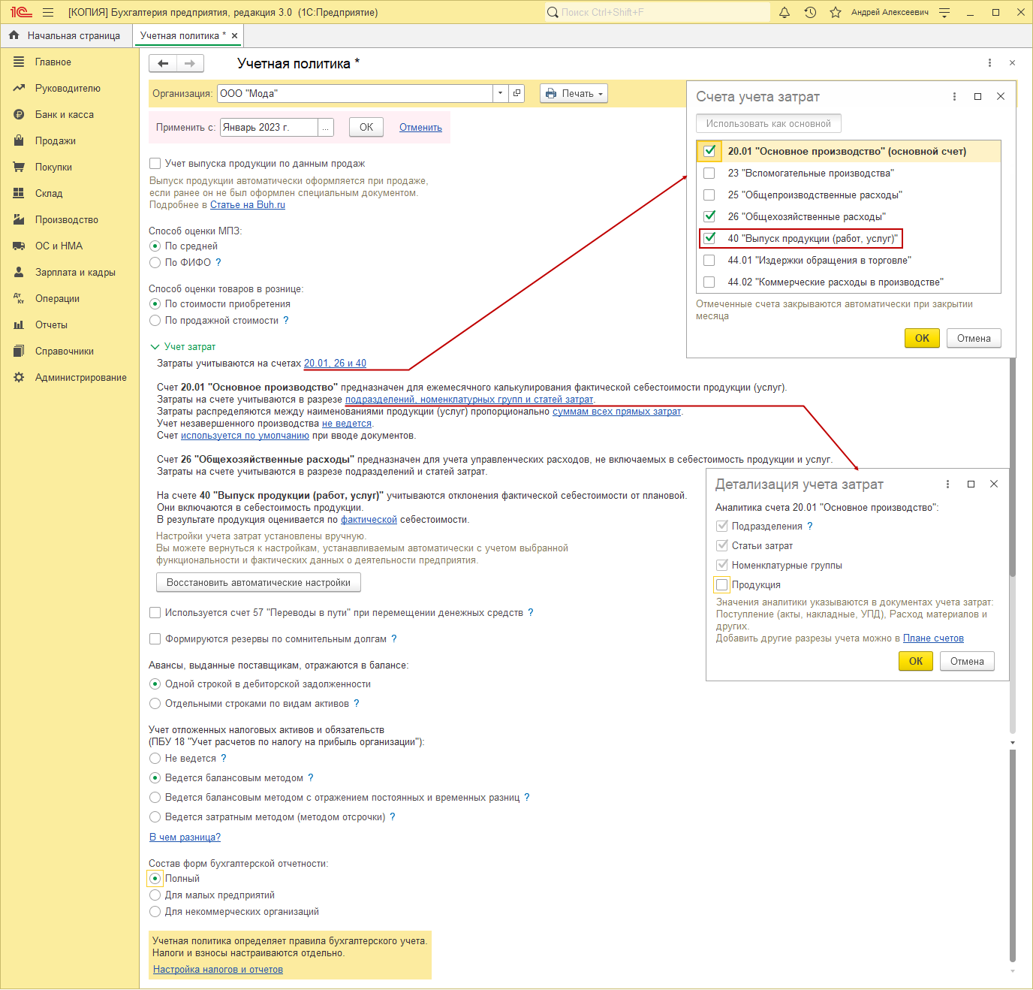Open three-dot menu in Счета учета затрат dialog
This screenshot has height=990, width=1033.
coord(954,96)
